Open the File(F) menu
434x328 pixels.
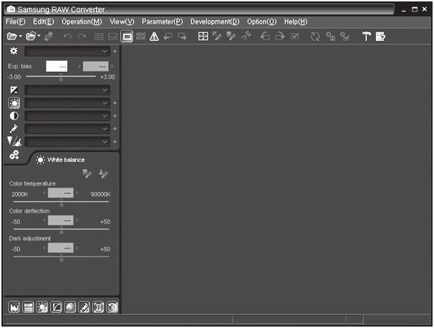click(x=16, y=21)
